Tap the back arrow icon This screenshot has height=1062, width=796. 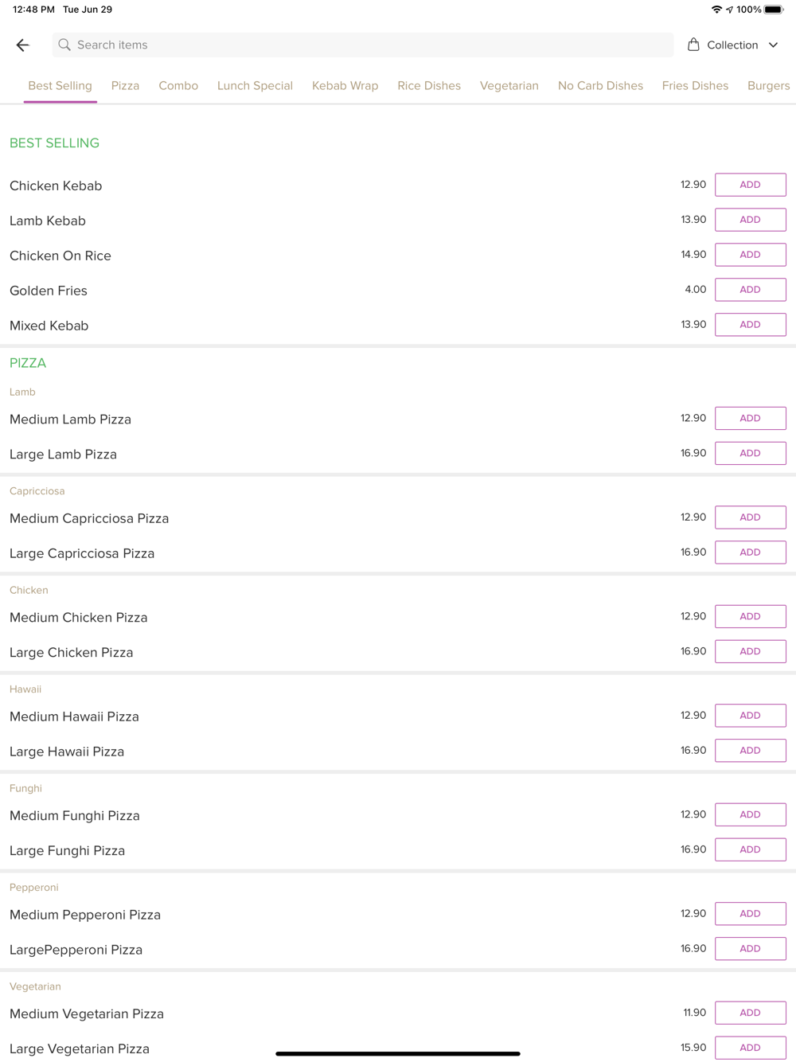pyautogui.click(x=22, y=45)
